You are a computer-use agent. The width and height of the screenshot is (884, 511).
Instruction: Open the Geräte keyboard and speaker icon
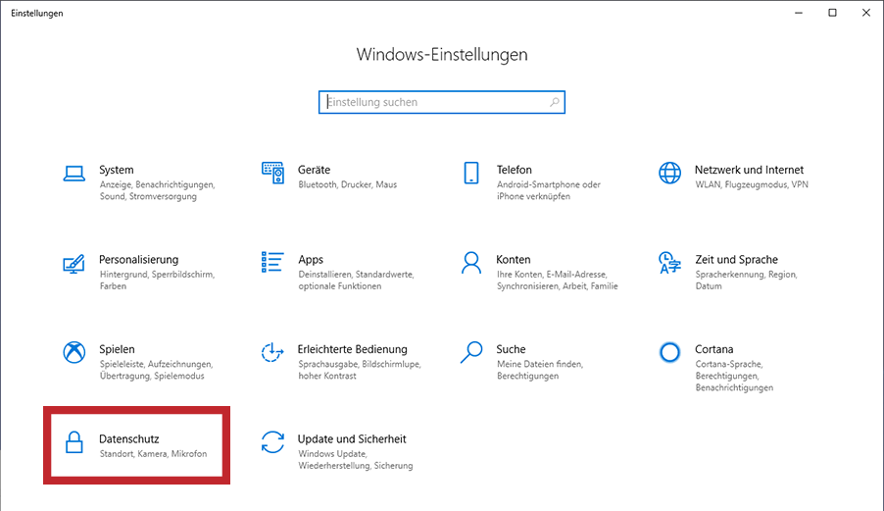point(272,173)
